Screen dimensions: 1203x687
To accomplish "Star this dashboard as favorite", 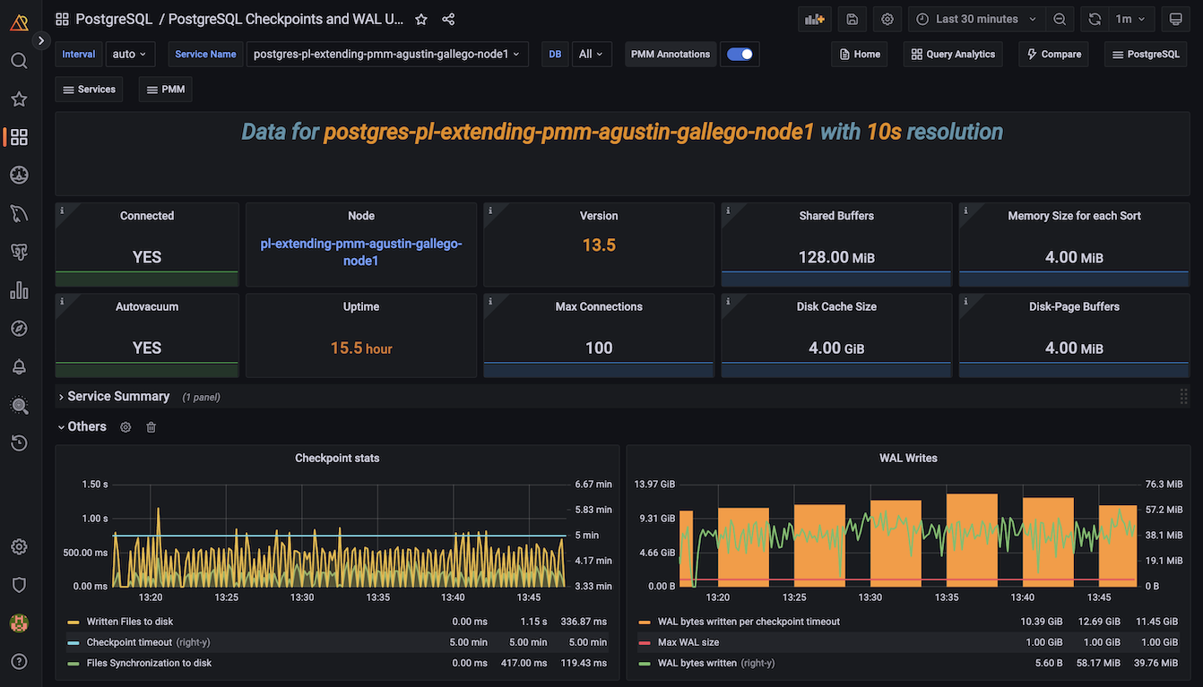I will click(421, 19).
